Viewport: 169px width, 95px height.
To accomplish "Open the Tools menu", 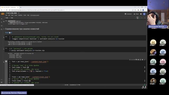I will coord(25,15).
